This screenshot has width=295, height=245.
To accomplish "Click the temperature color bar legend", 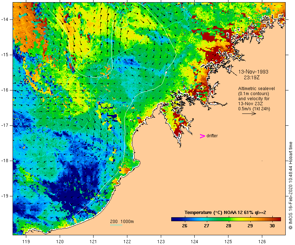I will click(x=226, y=219).
